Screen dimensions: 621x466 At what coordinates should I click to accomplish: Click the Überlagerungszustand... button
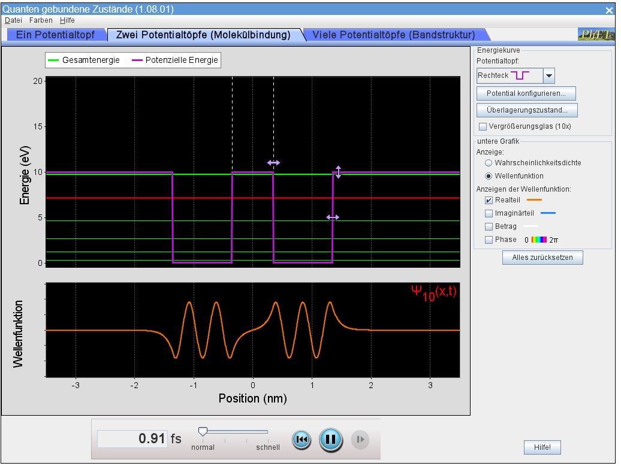[x=527, y=110]
